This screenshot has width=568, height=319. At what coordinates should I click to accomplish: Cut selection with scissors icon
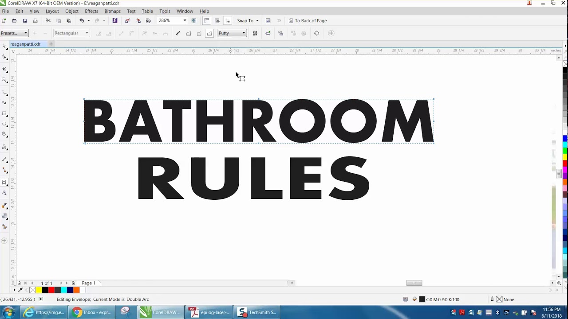tap(48, 21)
